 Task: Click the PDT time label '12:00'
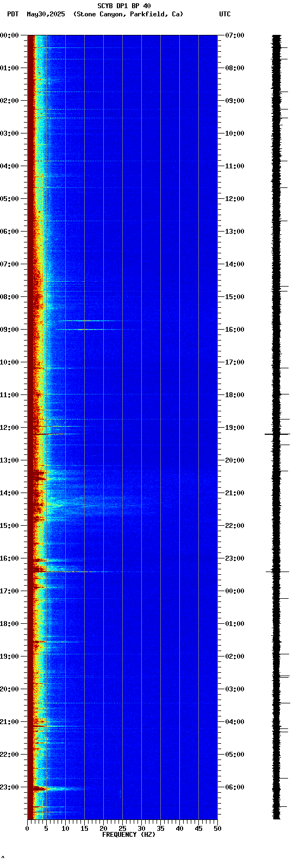[x=9, y=428]
